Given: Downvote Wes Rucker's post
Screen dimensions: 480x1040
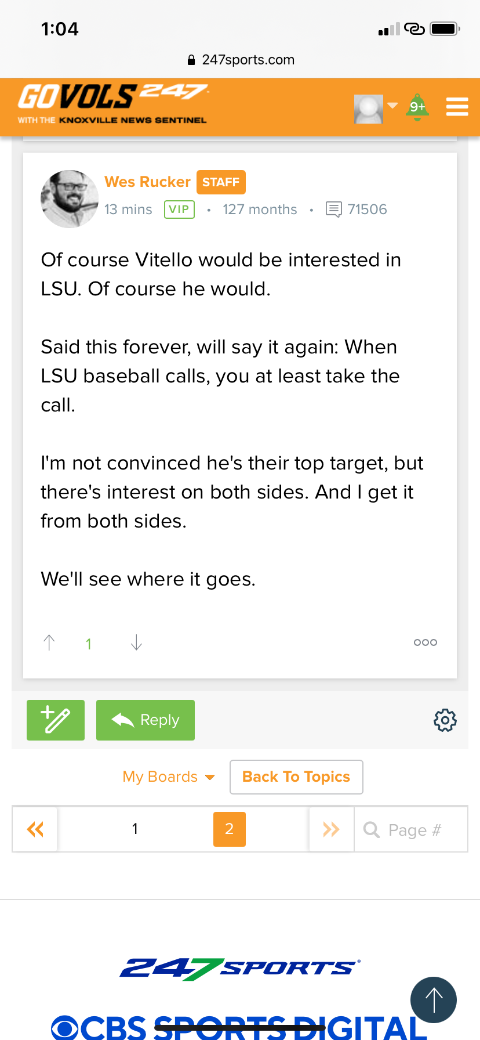Looking at the screenshot, I should 136,642.
